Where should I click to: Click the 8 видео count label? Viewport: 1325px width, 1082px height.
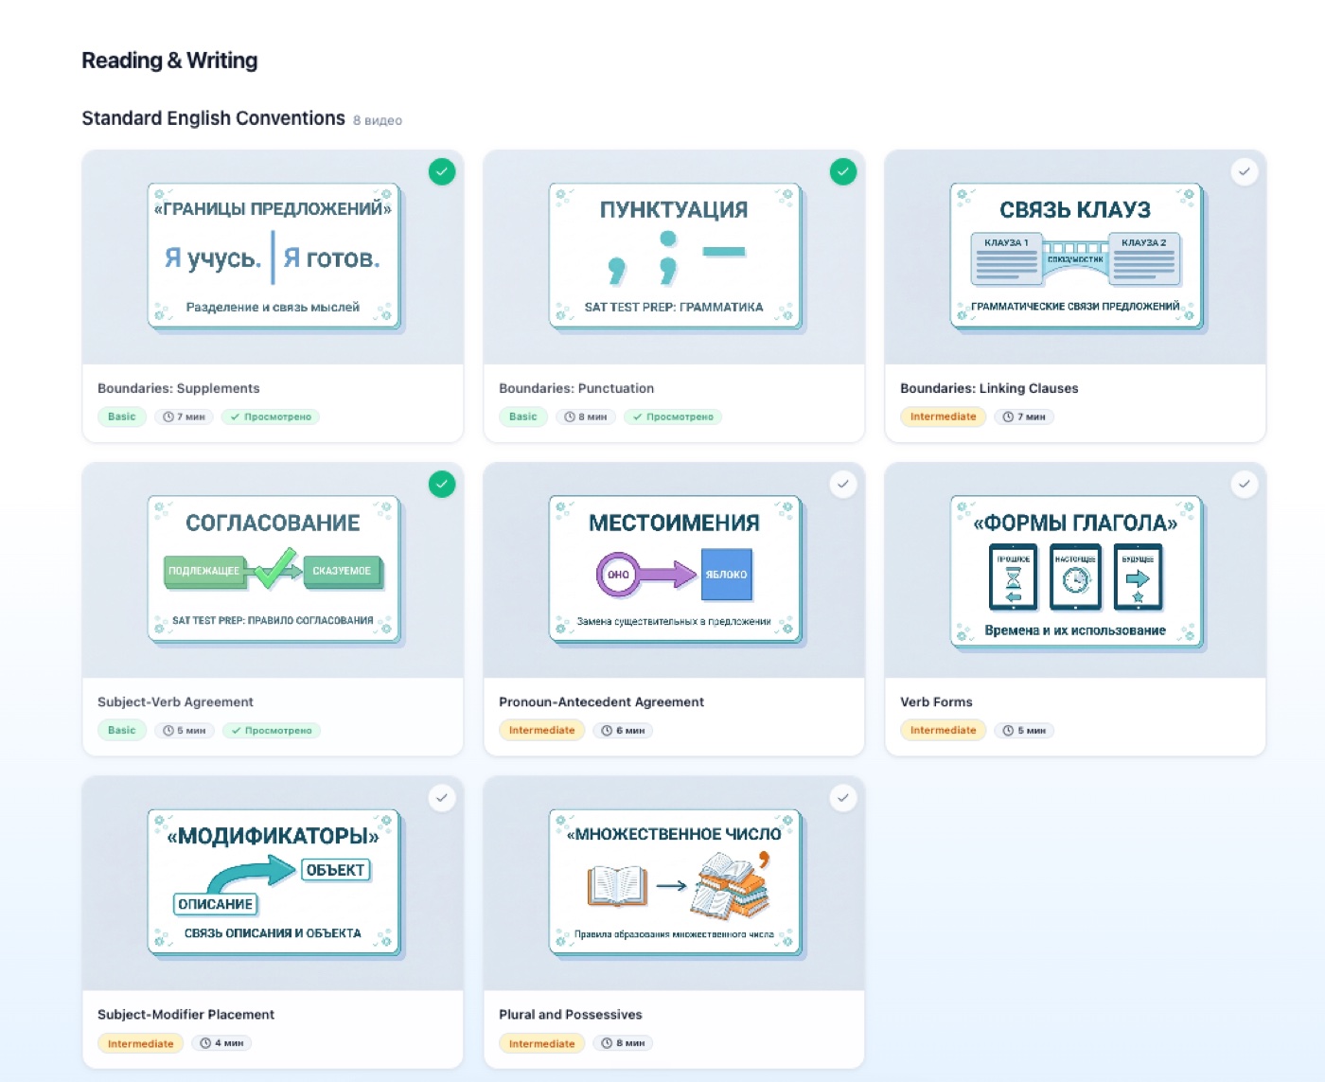pos(378,120)
